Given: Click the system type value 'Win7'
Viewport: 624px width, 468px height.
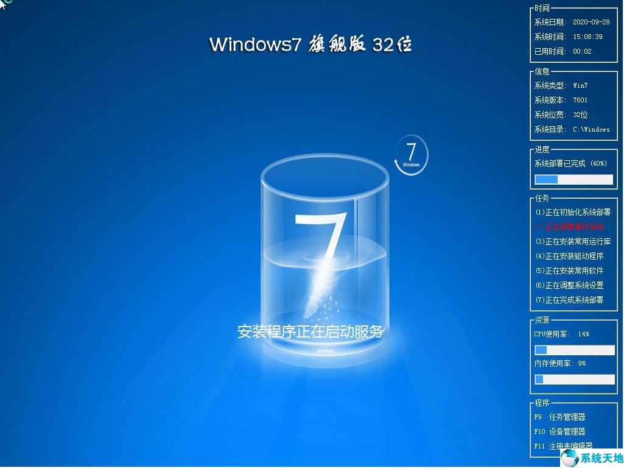Looking at the screenshot, I should [580, 86].
